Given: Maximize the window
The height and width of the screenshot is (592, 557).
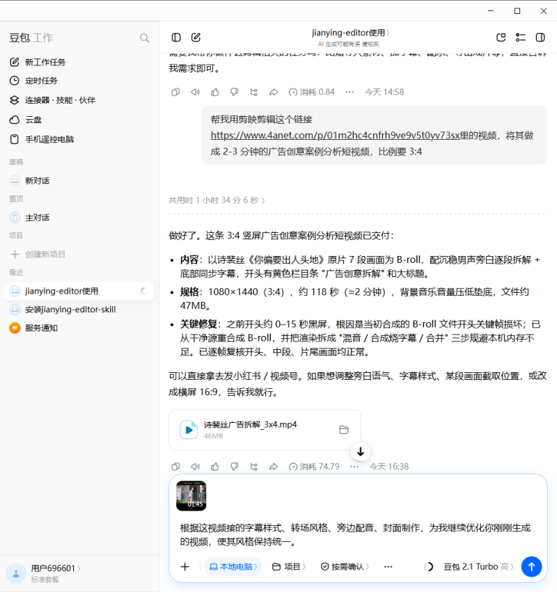Looking at the screenshot, I should [517, 11].
